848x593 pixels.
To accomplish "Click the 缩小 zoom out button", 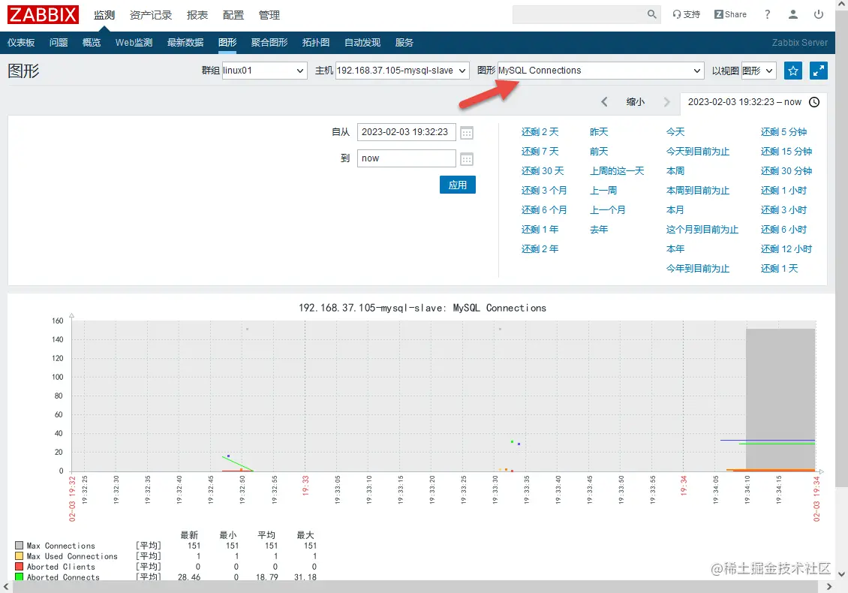I will 636,102.
